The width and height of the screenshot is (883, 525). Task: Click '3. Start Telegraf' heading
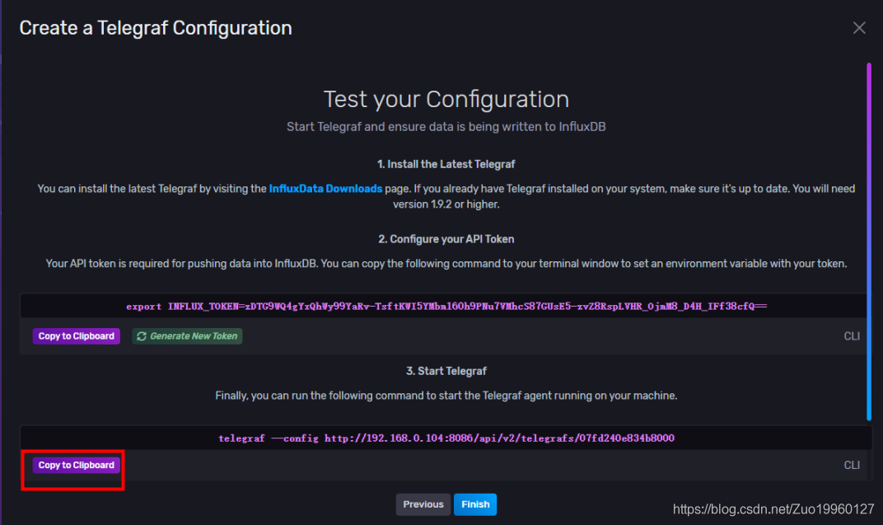446,371
